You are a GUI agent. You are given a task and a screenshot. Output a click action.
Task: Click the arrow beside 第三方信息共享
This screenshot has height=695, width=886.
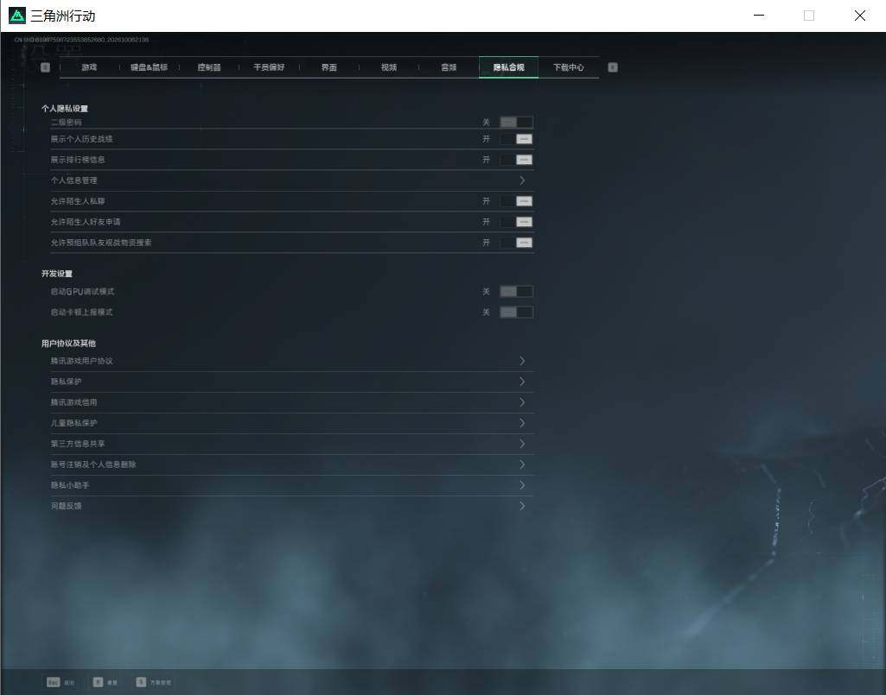pos(522,444)
